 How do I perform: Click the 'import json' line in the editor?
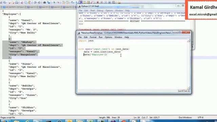(x=86, y=41)
